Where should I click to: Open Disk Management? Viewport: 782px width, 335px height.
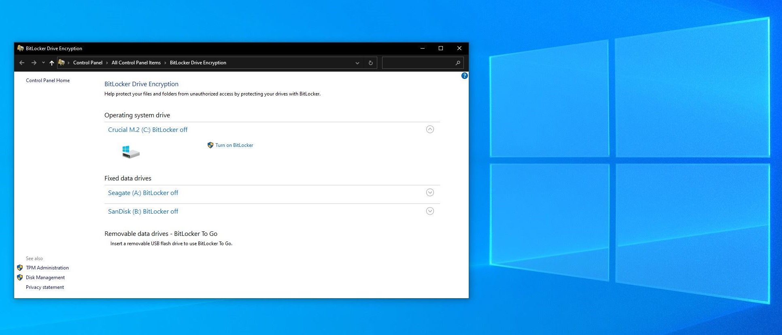(45, 278)
